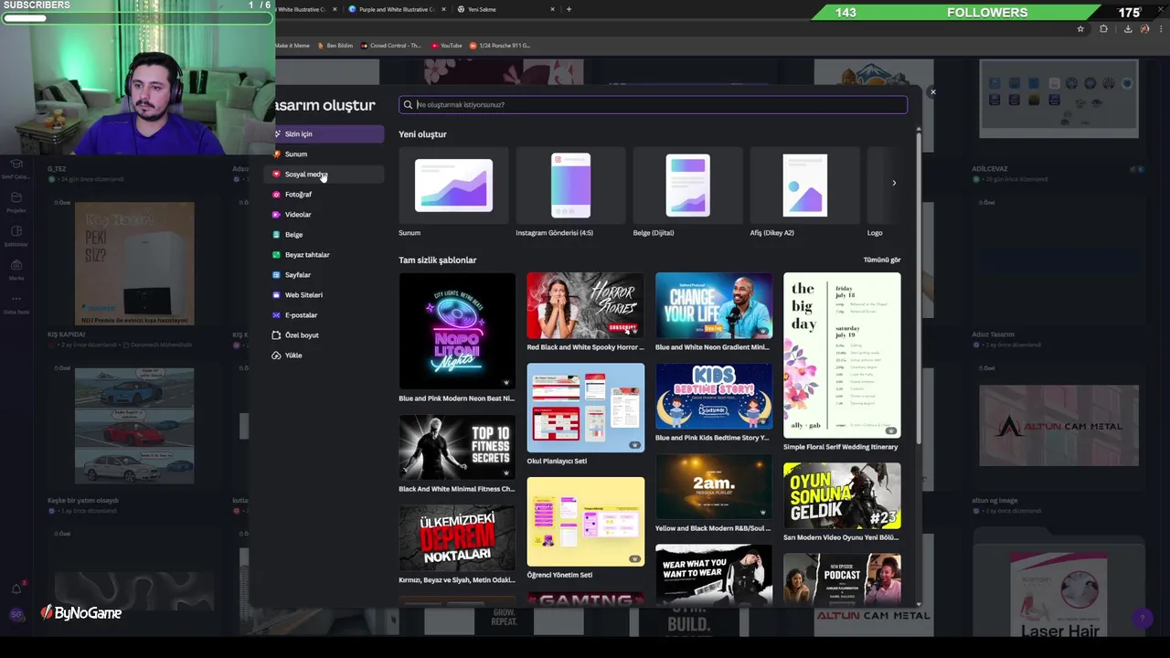Click the Beyaz tahtalar category icon
Viewport: 1170px width, 658px height.
[276, 255]
